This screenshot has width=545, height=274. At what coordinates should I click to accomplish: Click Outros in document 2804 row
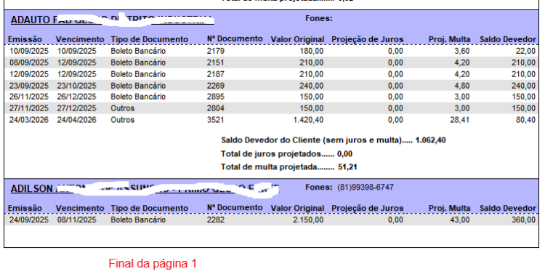coord(123,108)
